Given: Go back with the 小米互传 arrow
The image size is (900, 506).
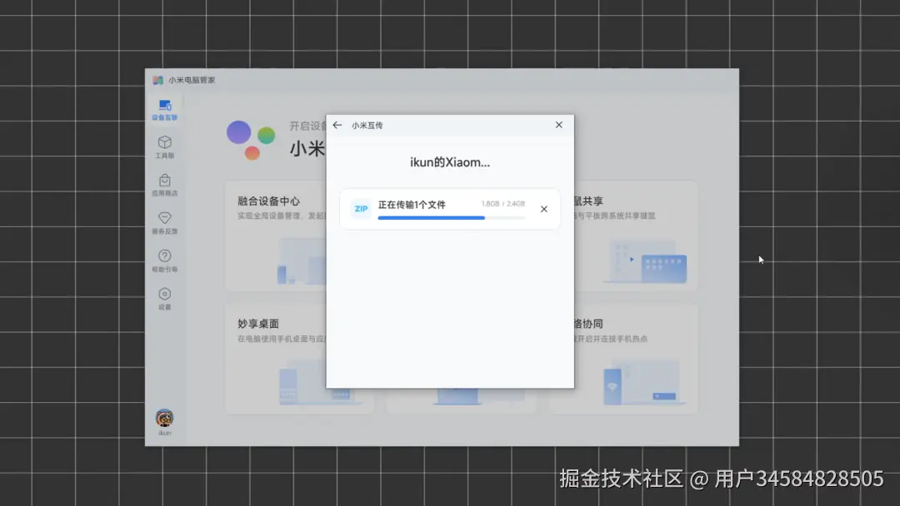Looking at the screenshot, I should [337, 125].
